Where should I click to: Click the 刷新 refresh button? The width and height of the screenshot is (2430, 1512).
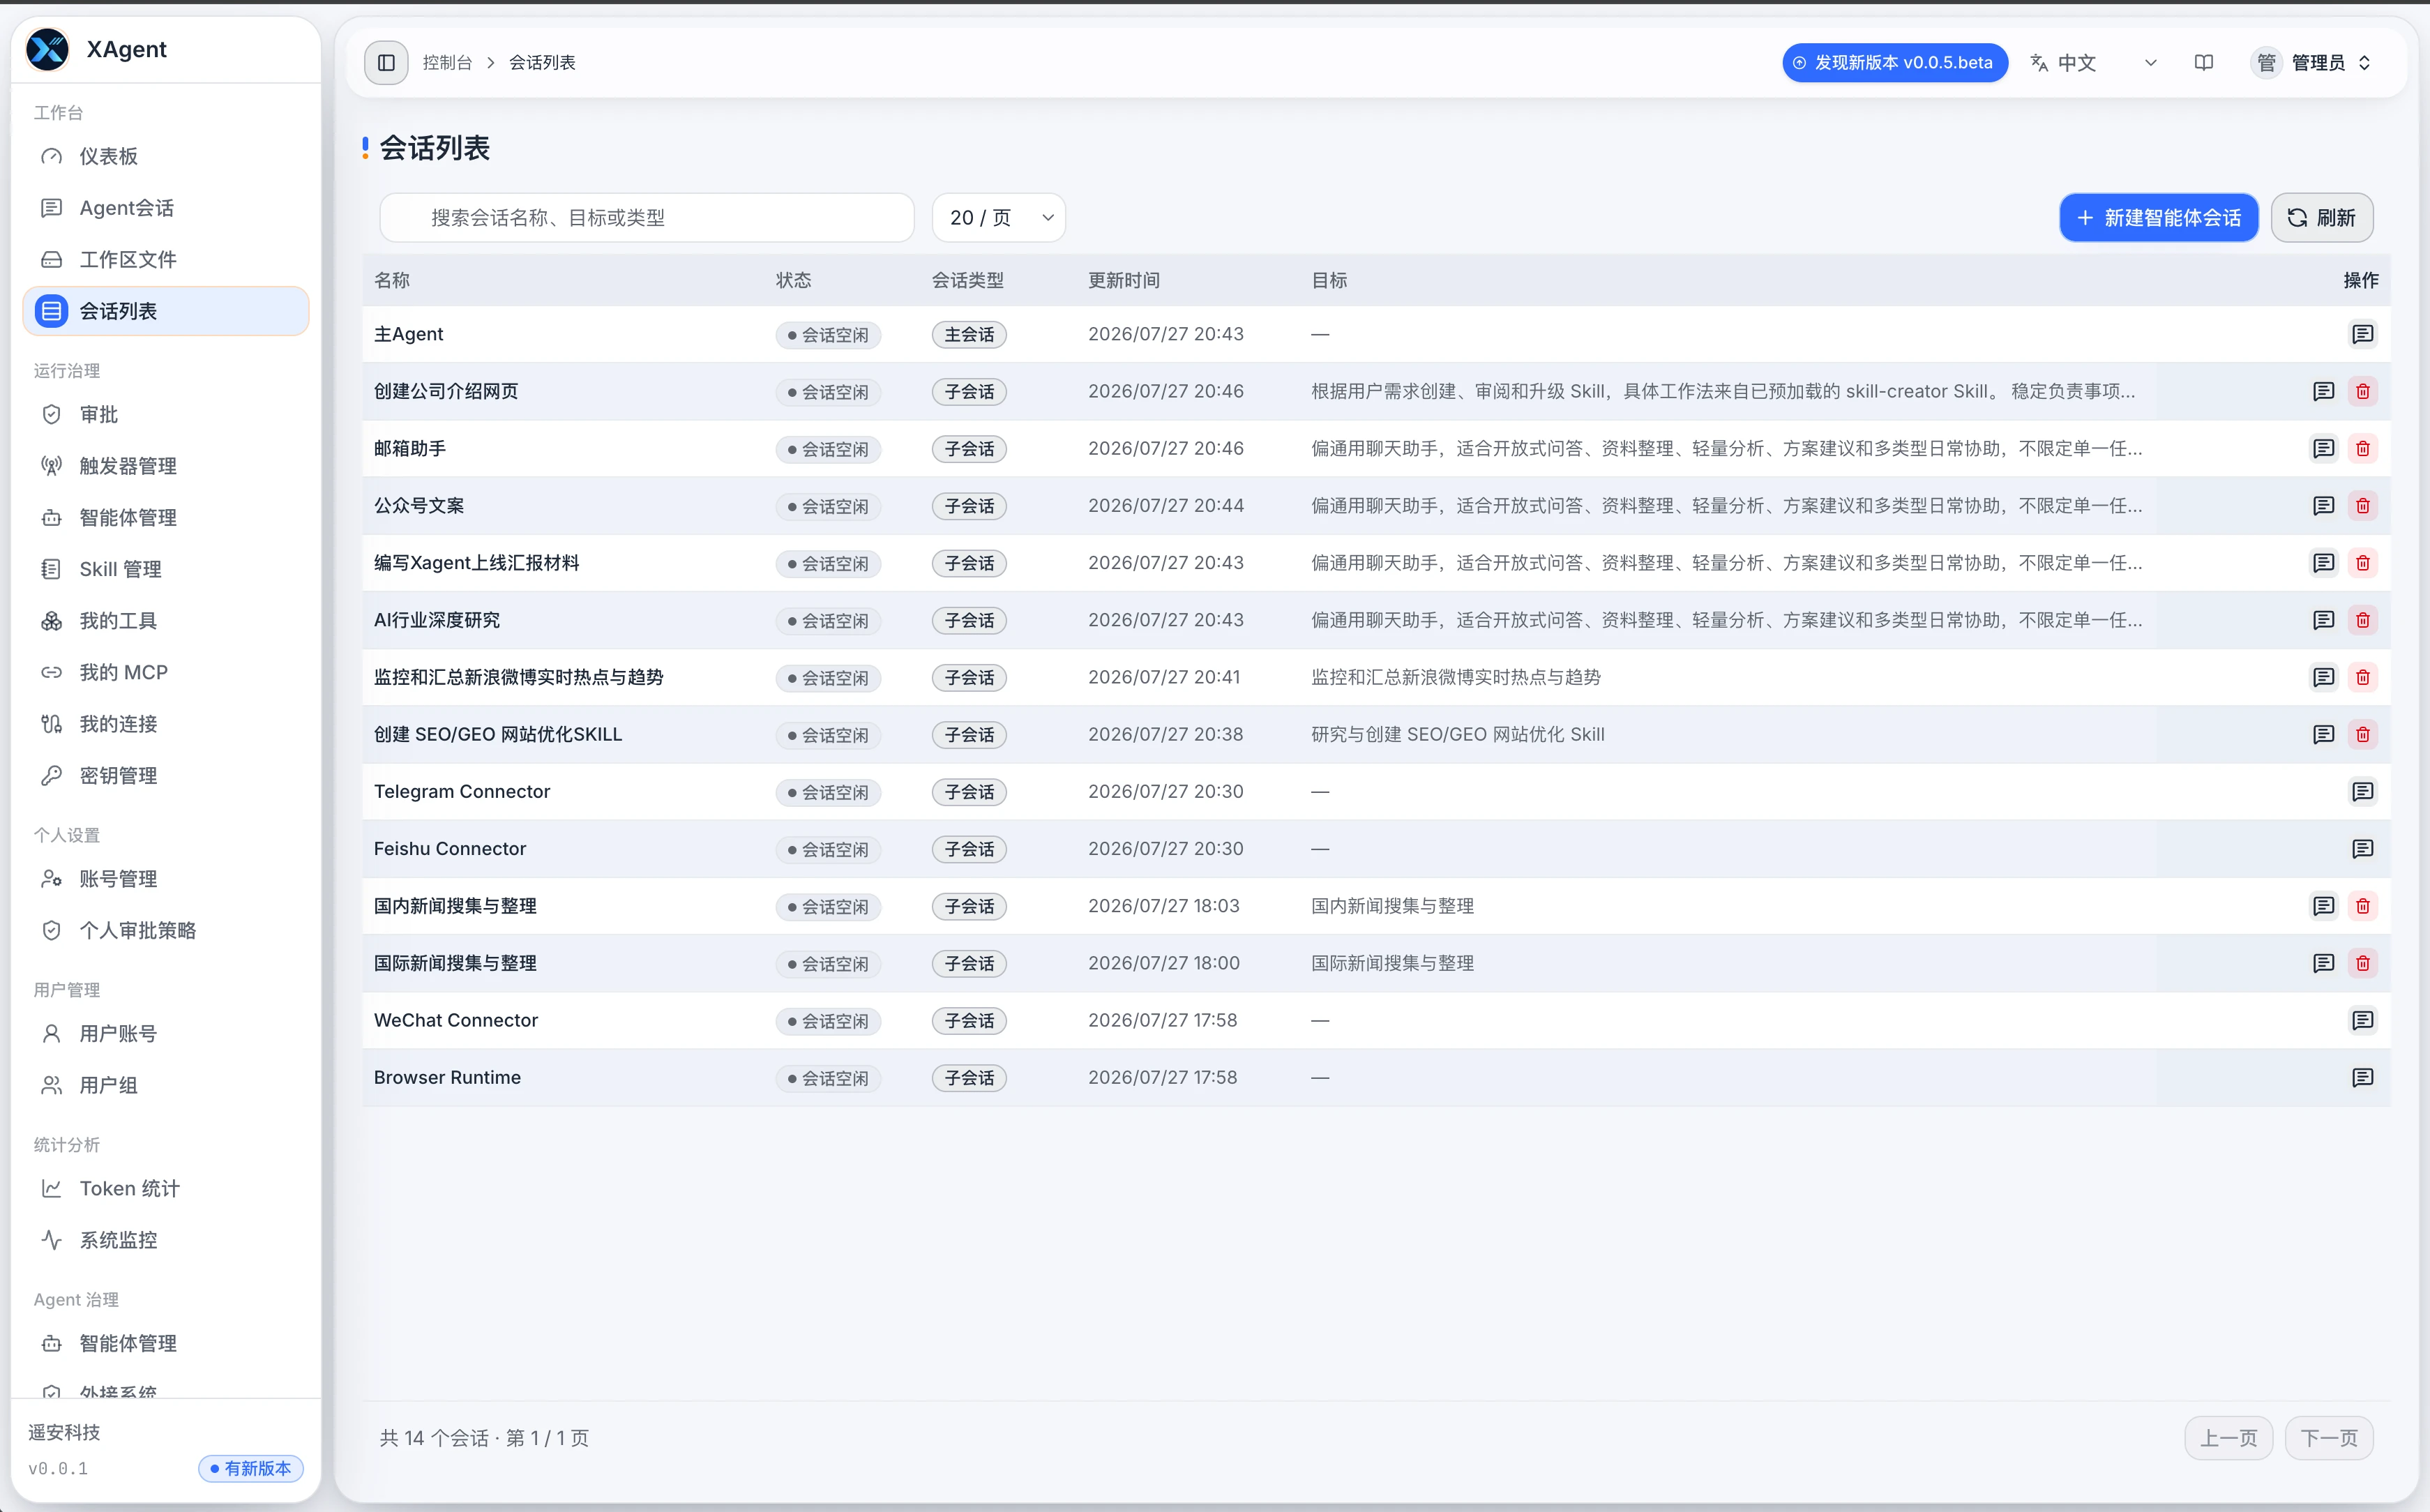point(2321,217)
